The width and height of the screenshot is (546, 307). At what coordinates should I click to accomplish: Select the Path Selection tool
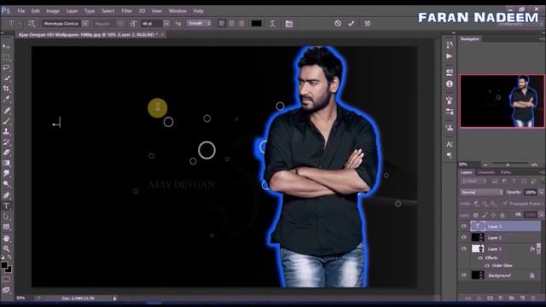(x=6, y=217)
